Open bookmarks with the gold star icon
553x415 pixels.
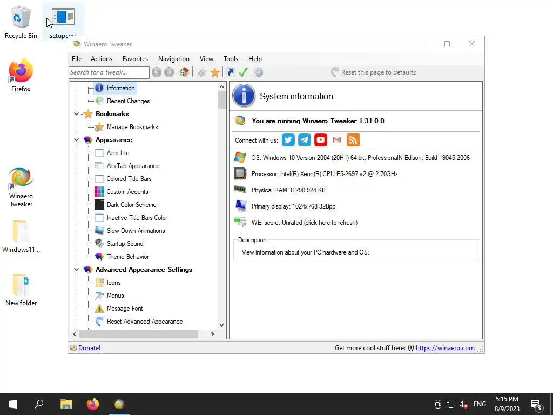pos(215,73)
